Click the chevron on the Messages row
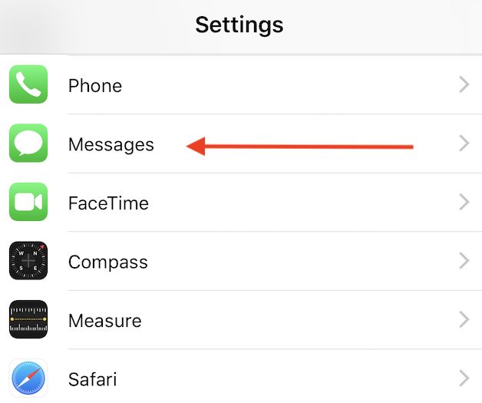The height and width of the screenshot is (403, 482). click(464, 144)
